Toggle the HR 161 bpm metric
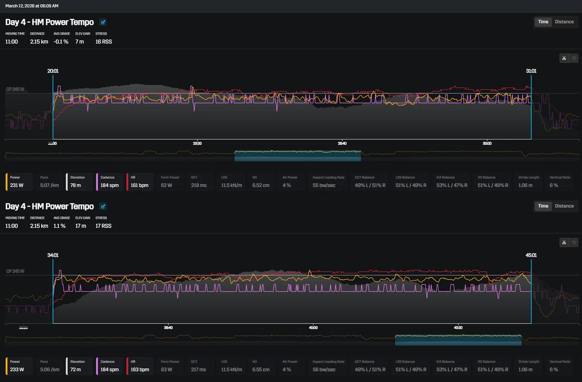Viewport: 582px width, 382px height. pyautogui.click(x=140, y=182)
